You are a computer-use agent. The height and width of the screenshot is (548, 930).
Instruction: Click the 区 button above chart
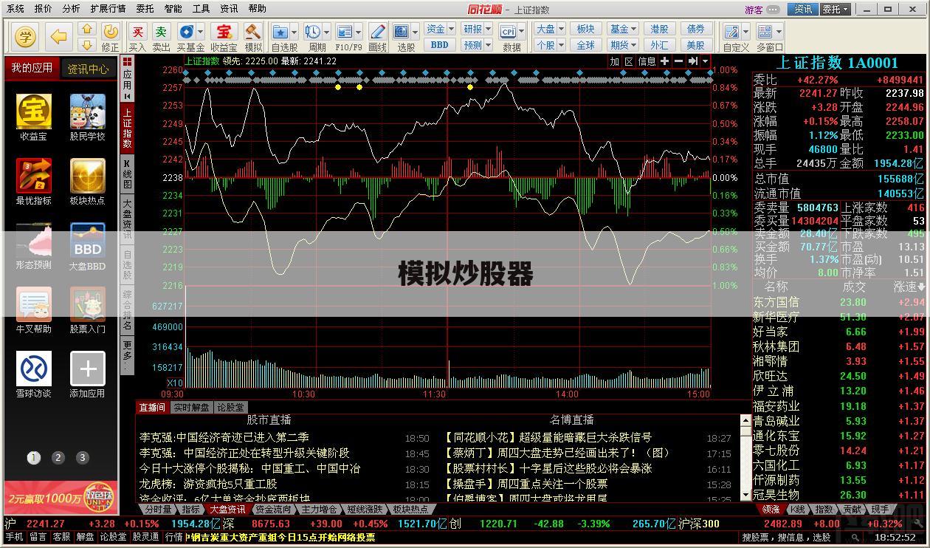point(629,61)
